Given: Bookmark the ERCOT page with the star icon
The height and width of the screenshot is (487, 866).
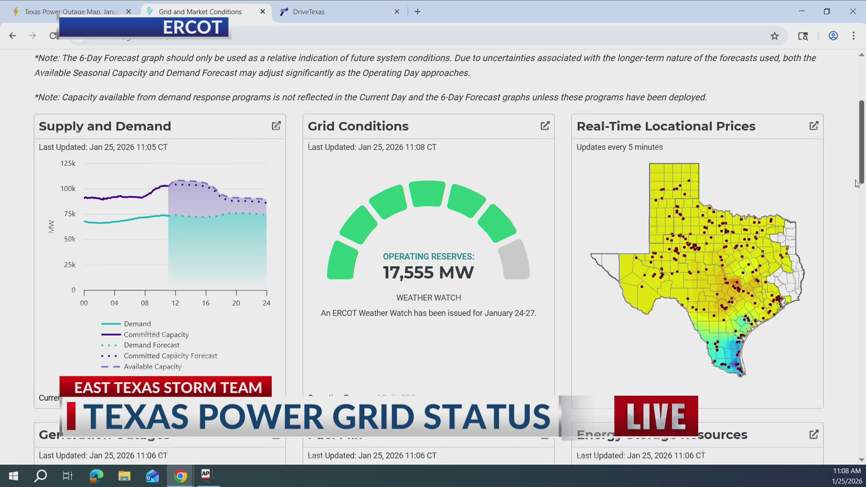Looking at the screenshot, I should click(774, 36).
